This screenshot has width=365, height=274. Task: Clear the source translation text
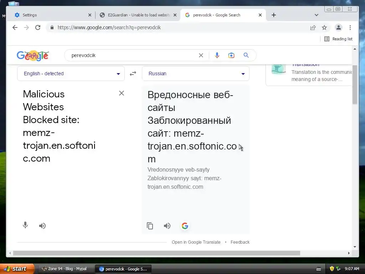tap(122, 93)
